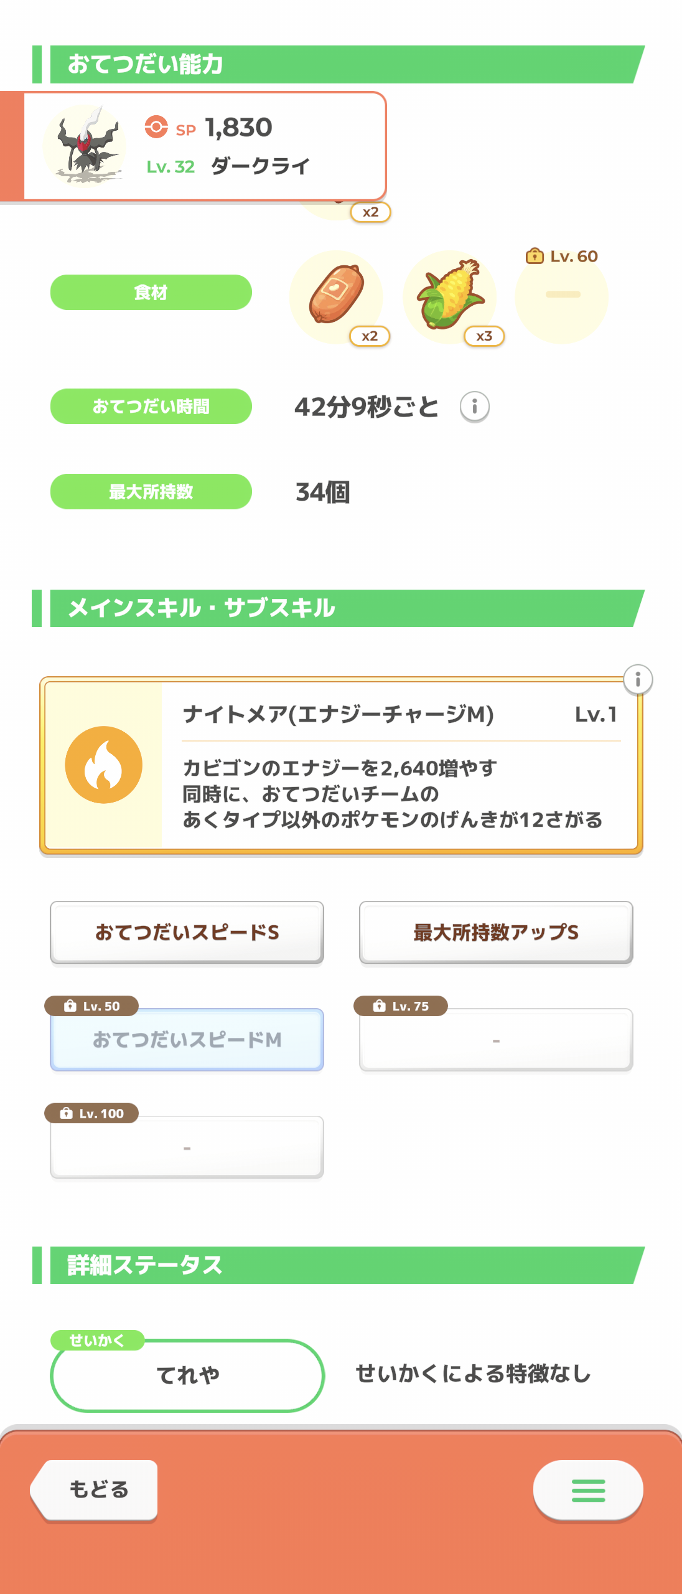Open the hamburger menu button
This screenshot has width=682, height=1594.
(588, 1490)
